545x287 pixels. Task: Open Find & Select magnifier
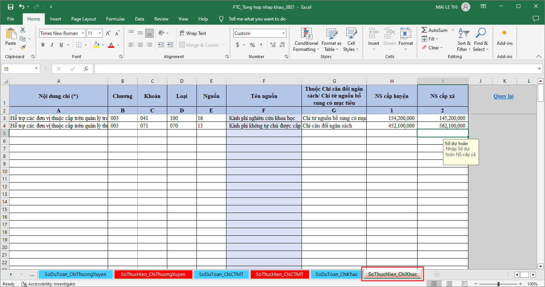[481, 39]
